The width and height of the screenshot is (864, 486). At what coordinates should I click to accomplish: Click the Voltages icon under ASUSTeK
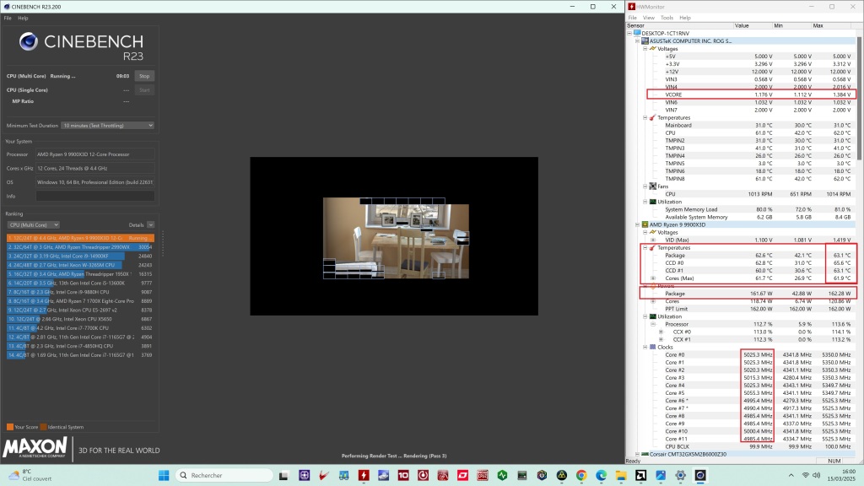pos(652,48)
